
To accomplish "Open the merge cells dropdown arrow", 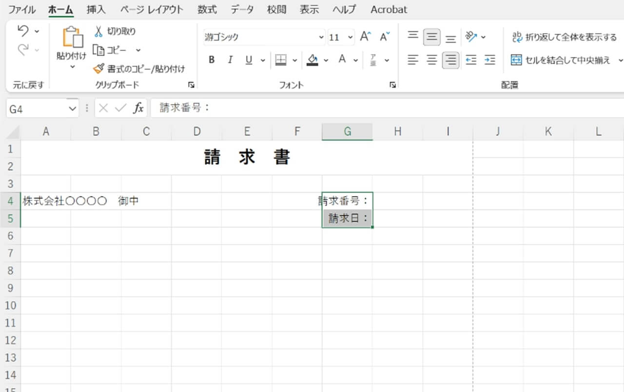I will pyautogui.click(x=621, y=60).
